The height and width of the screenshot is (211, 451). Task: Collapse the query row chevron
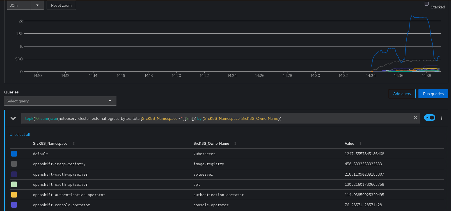(x=13, y=118)
